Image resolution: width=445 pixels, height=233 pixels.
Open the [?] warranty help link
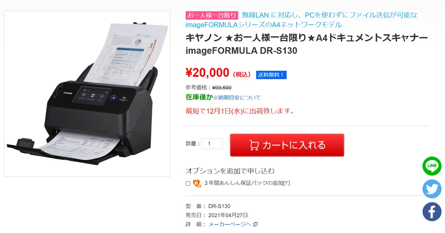pyautogui.click(x=286, y=183)
